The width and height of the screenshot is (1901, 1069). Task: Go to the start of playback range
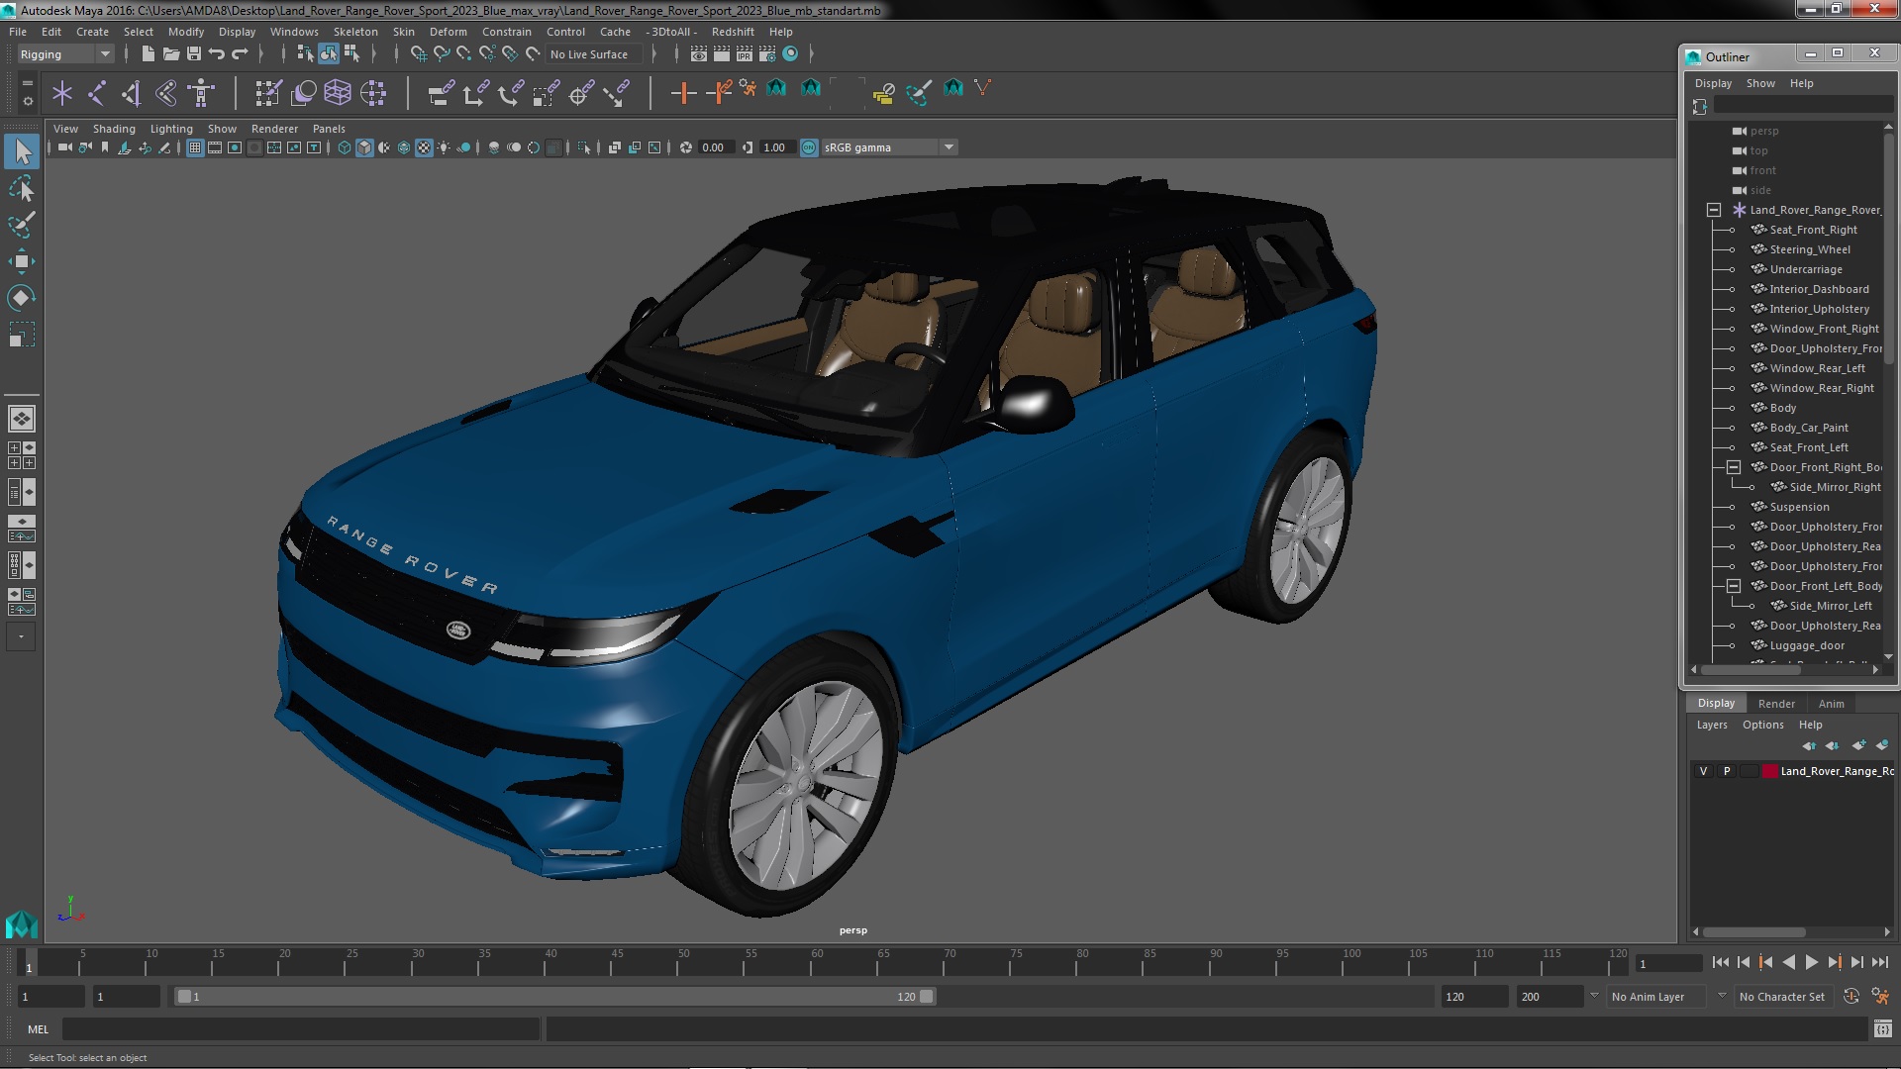click(1720, 962)
